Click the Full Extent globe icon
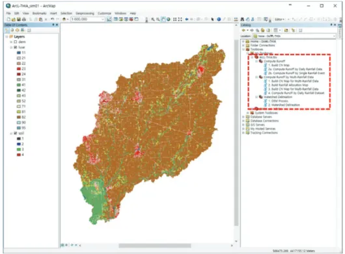The width and height of the screenshot is (345, 254). pyautogui.click(x=169, y=19)
